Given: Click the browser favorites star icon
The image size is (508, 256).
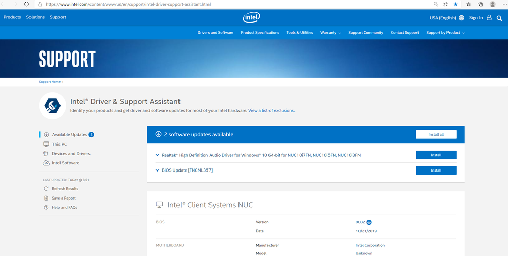Looking at the screenshot, I should click(x=455, y=4).
